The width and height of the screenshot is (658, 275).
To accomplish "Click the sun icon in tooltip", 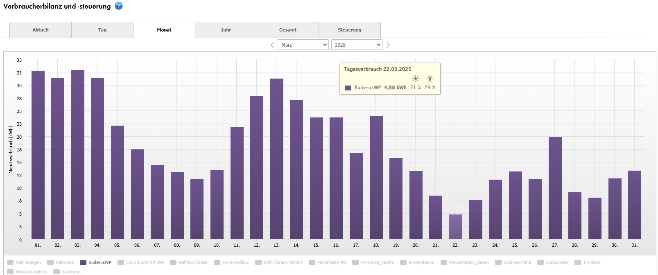I will 416,79.
